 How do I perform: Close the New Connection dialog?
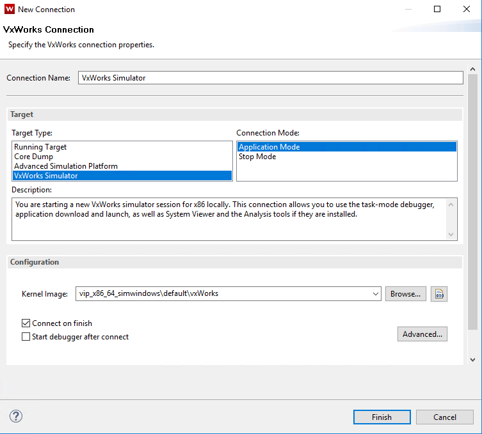(467, 9)
